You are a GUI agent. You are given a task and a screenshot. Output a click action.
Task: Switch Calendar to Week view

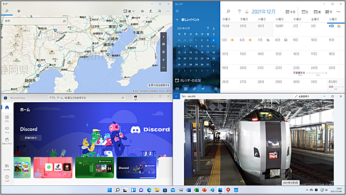coord(317,12)
